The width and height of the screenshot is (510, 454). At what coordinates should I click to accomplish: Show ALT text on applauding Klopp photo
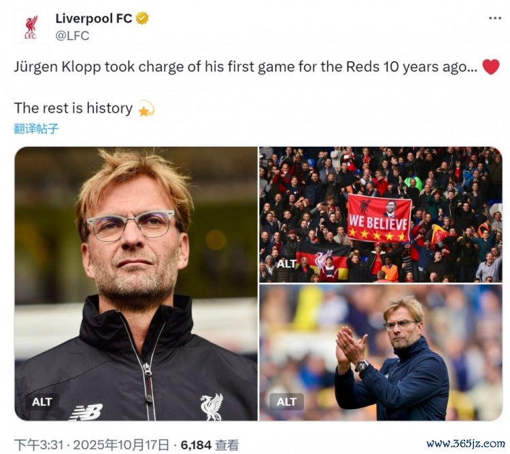pos(286,402)
